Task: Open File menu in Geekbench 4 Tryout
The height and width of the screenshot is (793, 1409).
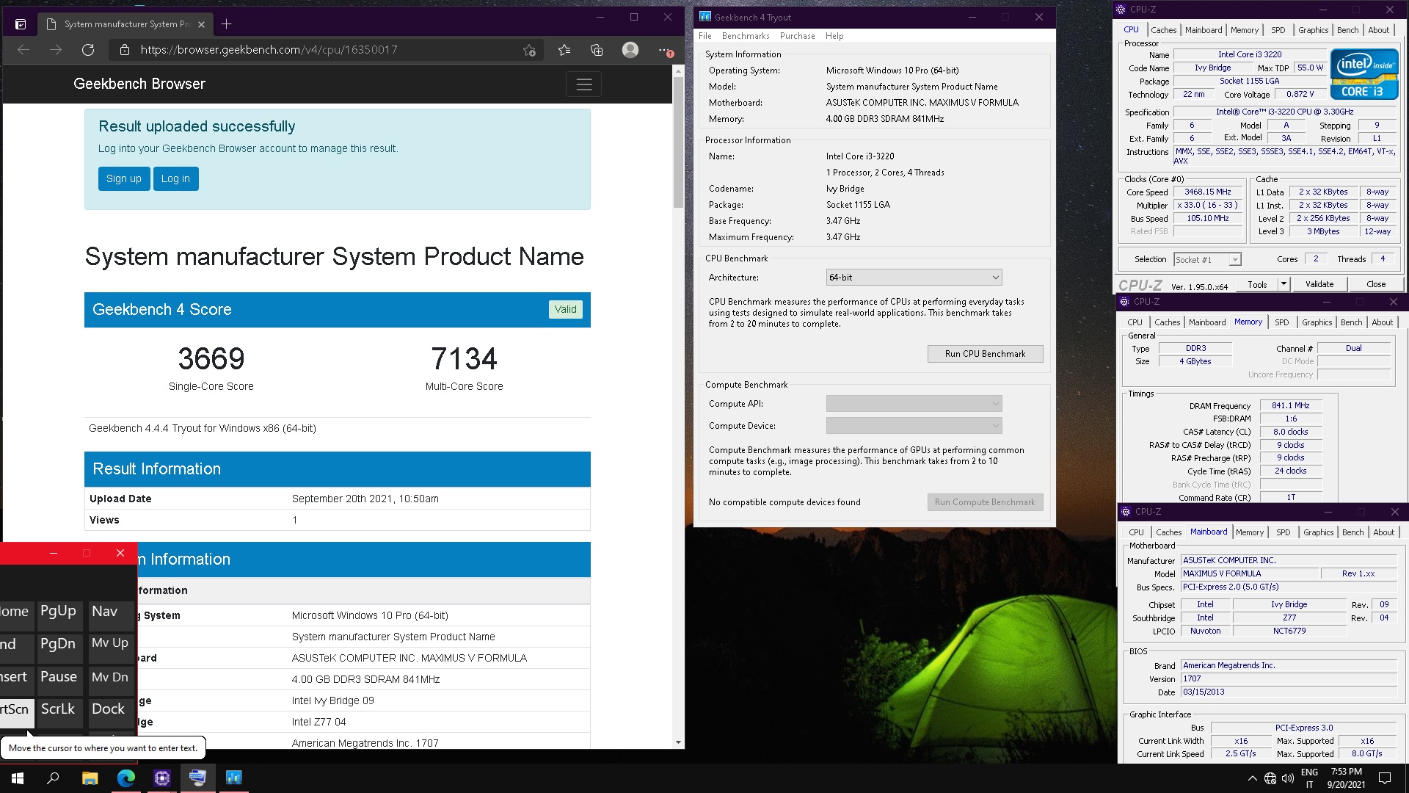Action: tap(704, 36)
